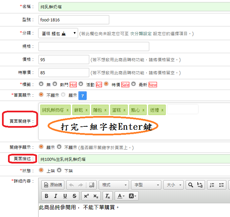Click the blue question mark help icon
230x217 pixels.
(x=82, y=95)
